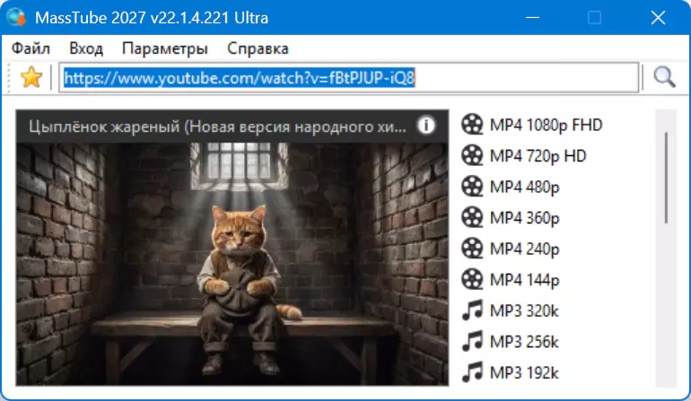
Task: Click the cat video thumbnail
Action: pos(232,264)
